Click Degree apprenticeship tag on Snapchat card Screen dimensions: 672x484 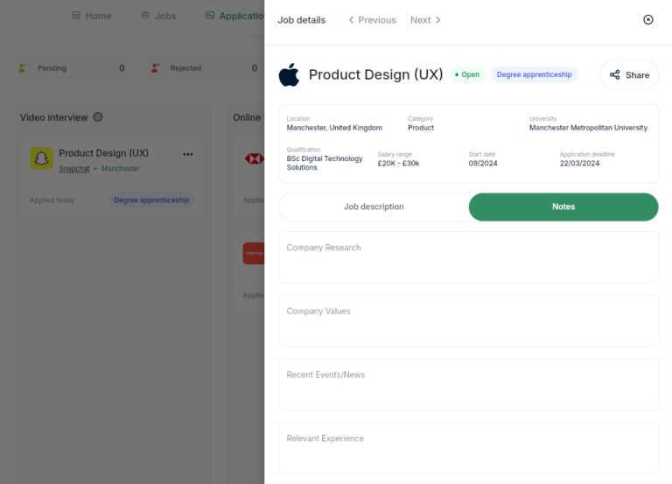coord(151,200)
